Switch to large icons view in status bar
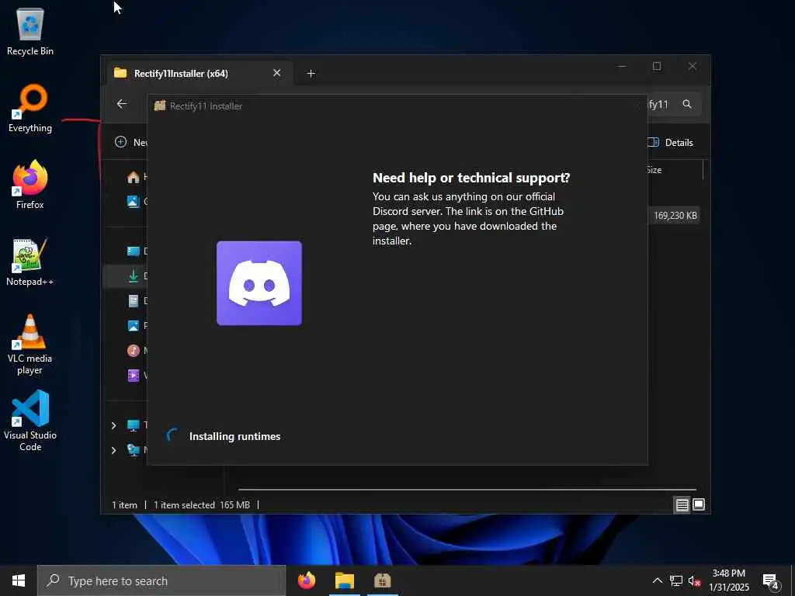The height and width of the screenshot is (596, 795). (x=699, y=504)
